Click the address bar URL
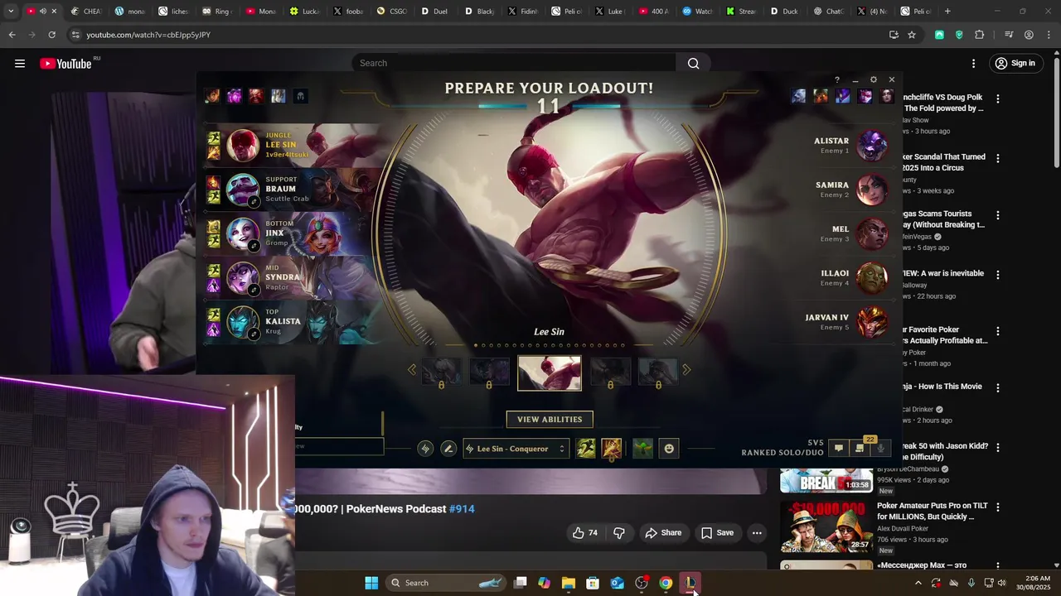 (148, 35)
